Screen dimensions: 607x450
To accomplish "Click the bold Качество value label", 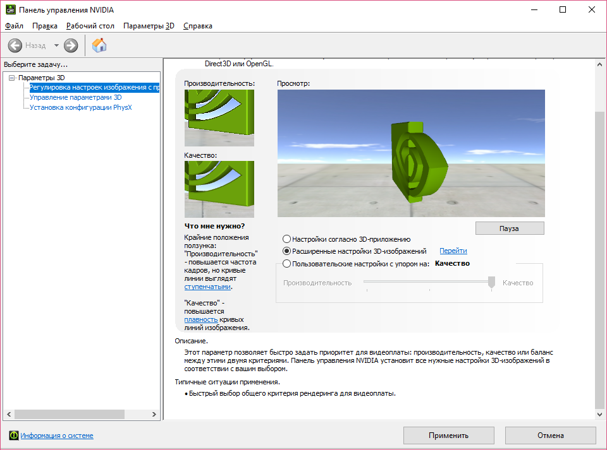I will coord(452,263).
